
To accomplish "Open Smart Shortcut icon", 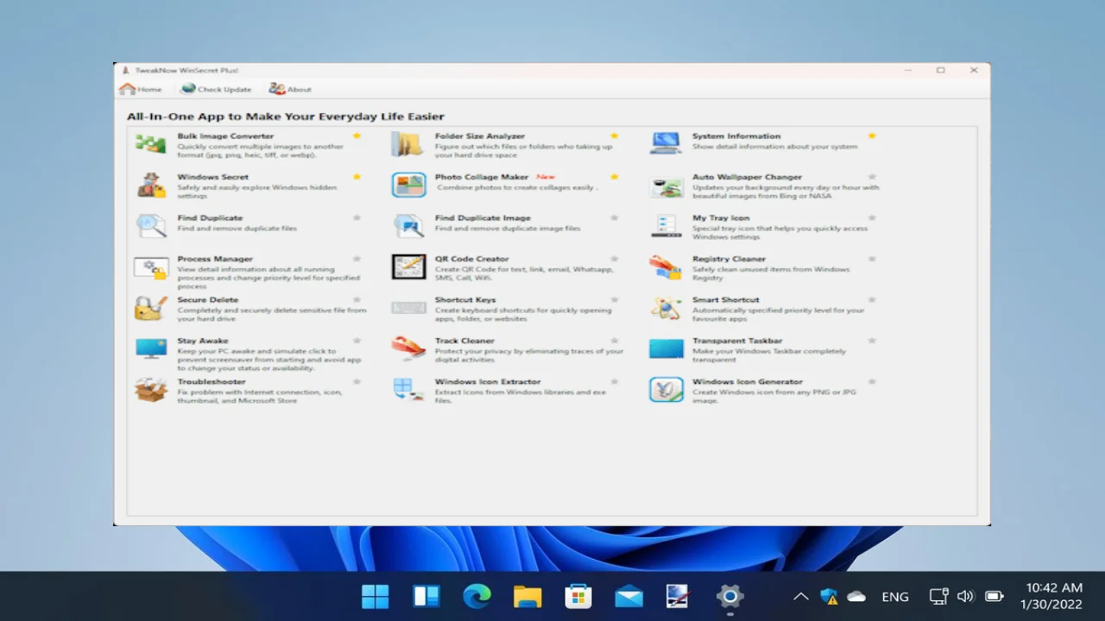I will pyautogui.click(x=666, y=308).
